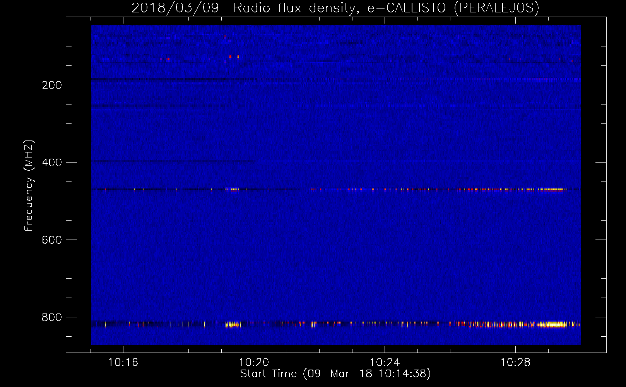The width and height of the screenshot is (626, 387).
Task: Click the '10:16' time tick label
Action: click(x=123, y=363)
